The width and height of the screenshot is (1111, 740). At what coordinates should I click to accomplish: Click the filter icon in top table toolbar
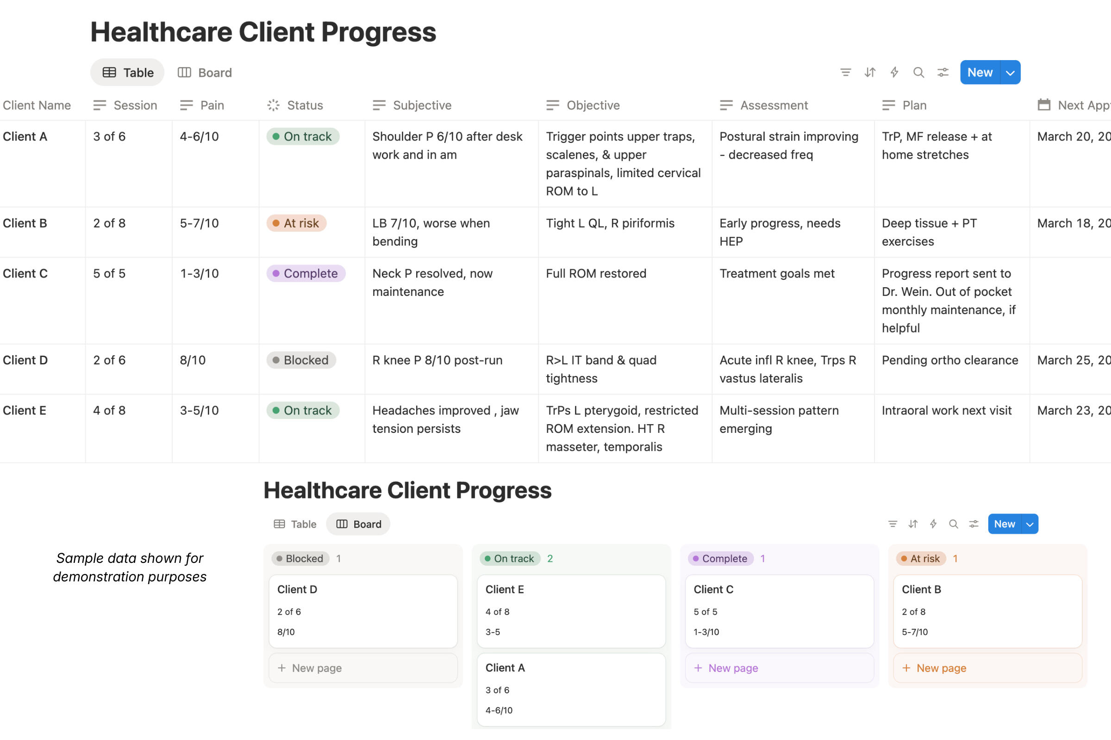pyautogui.click(x=846, y=72)
